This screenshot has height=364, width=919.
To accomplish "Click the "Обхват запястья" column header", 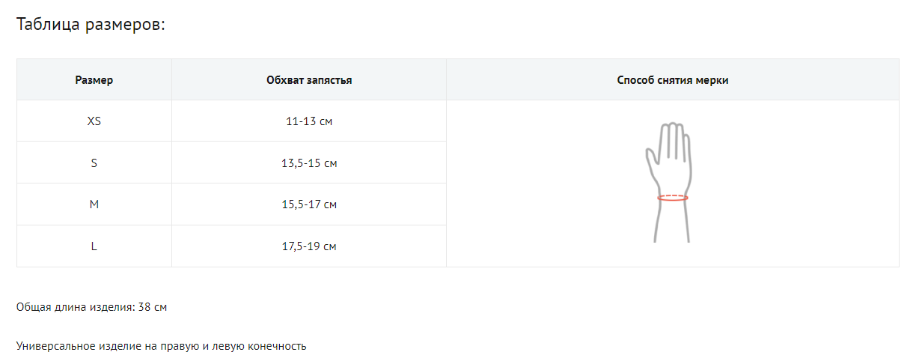I will point(309,80).
